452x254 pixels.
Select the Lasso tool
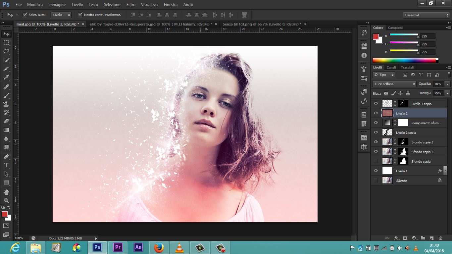point(6,51)
